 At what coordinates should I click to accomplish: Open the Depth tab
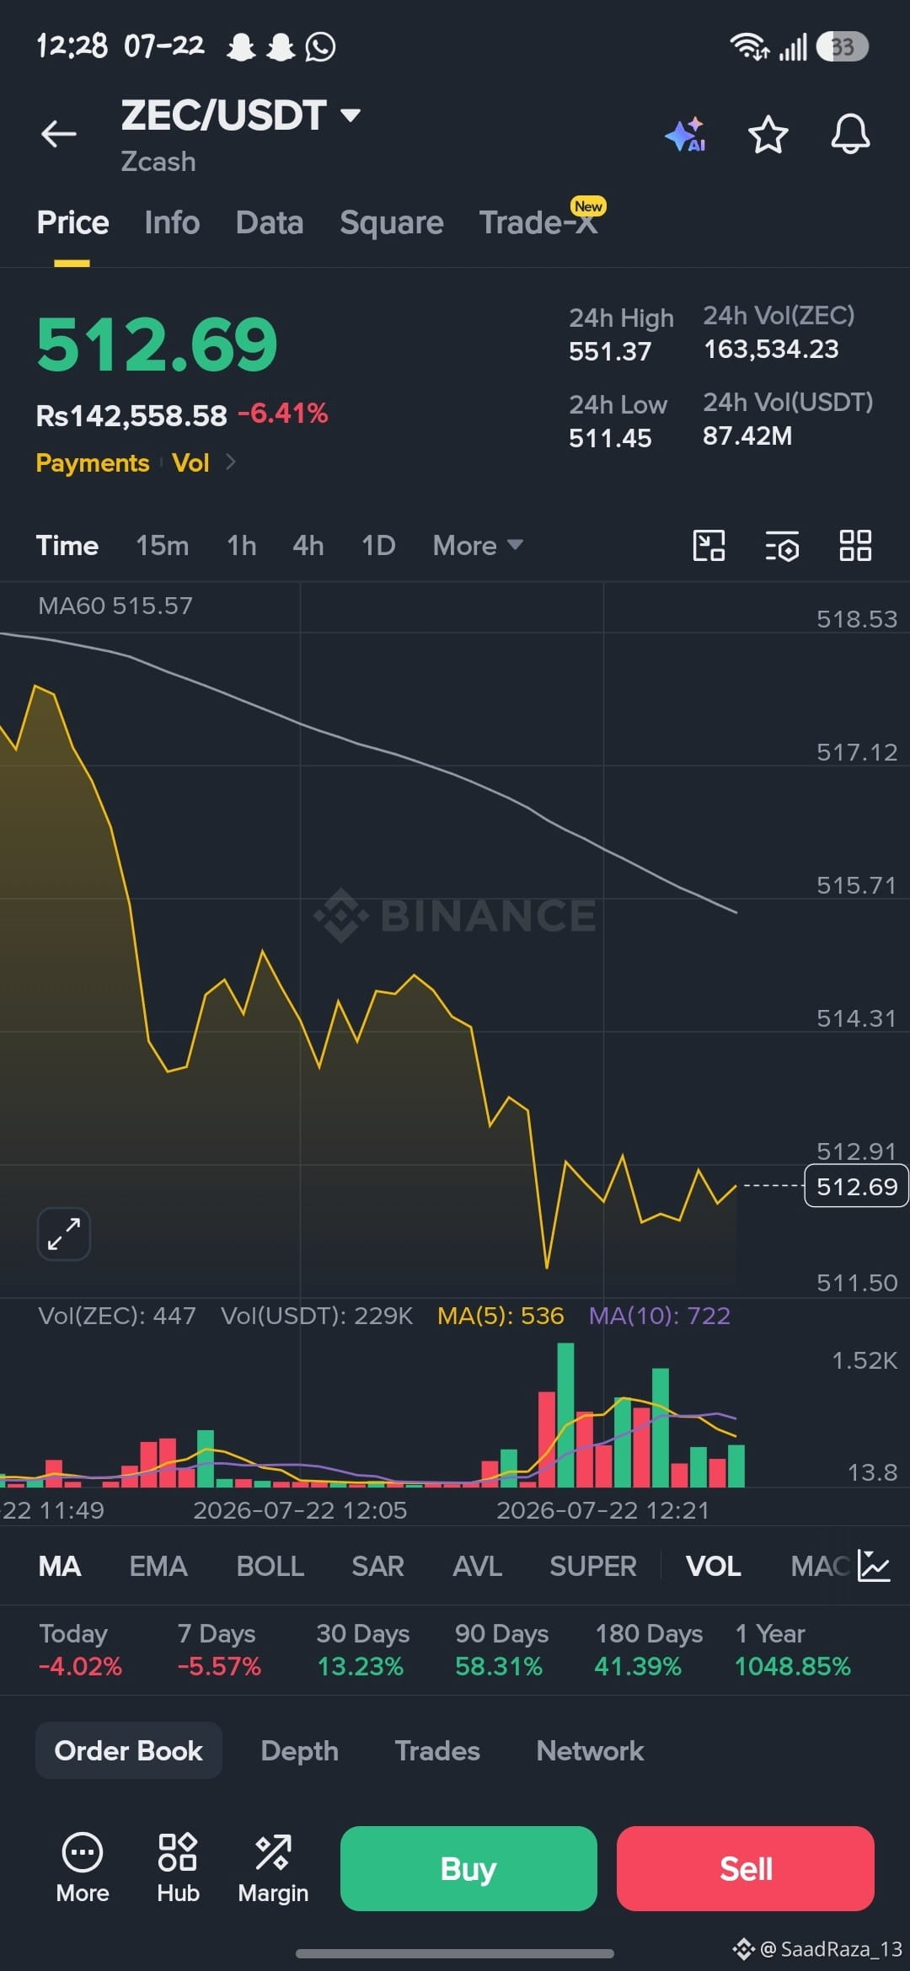tap(299, 1750)
